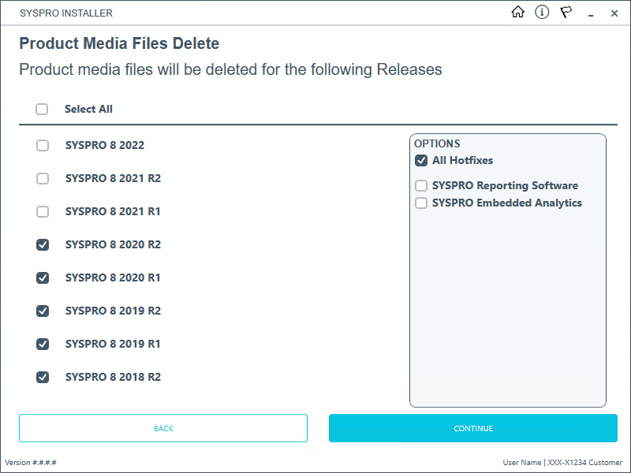Screen dimensions: 631x473
Task: Clear the SYSPRO 8 2019 R1 checkbox
Action: point(43,345)
